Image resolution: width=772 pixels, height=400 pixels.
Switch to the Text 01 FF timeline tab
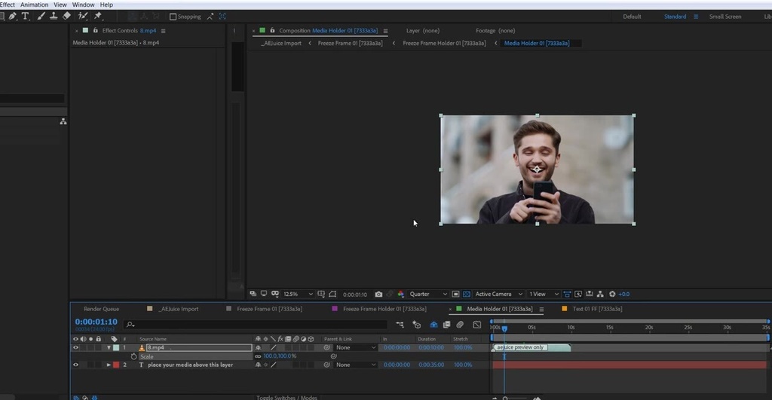click(597, 309)
